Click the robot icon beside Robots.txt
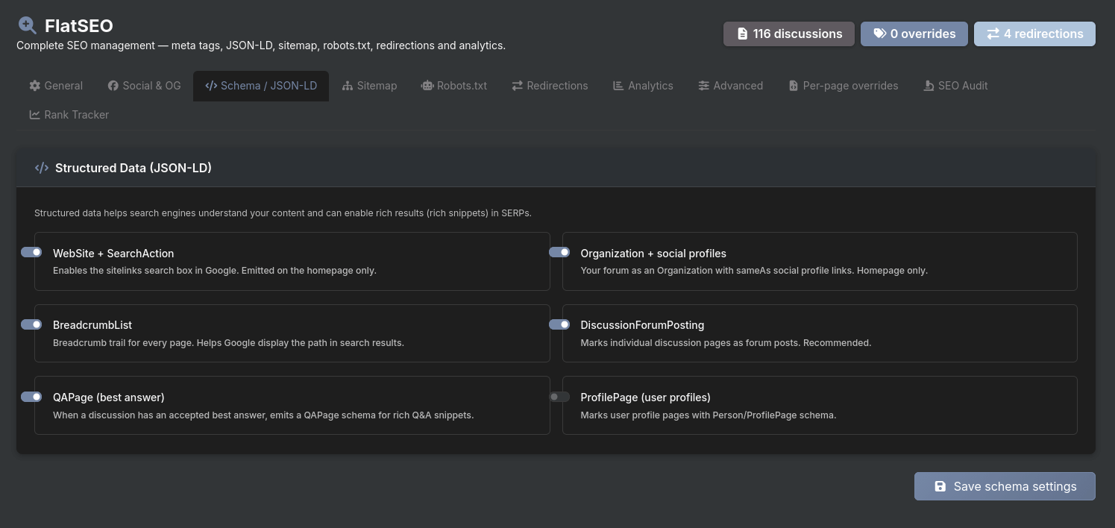1115x528 pixels. [x=427, y=86]
